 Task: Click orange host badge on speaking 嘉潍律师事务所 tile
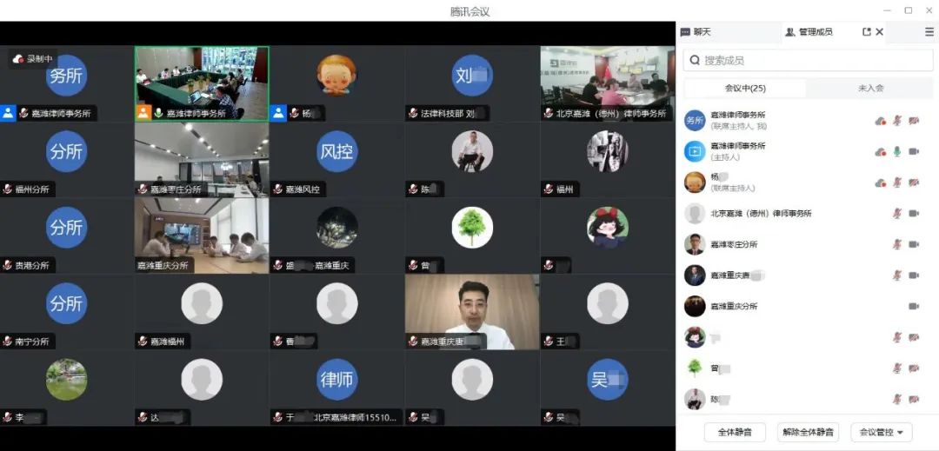(x=143, y=113)
